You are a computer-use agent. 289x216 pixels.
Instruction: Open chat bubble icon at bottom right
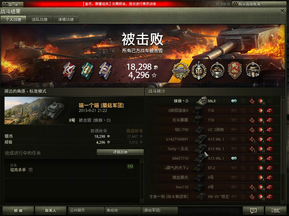[x=253, y=210]
